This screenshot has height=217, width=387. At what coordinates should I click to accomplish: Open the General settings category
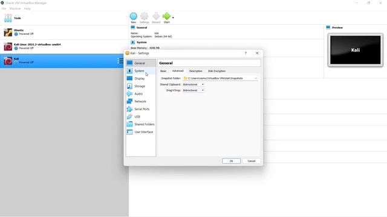(141, 63)
